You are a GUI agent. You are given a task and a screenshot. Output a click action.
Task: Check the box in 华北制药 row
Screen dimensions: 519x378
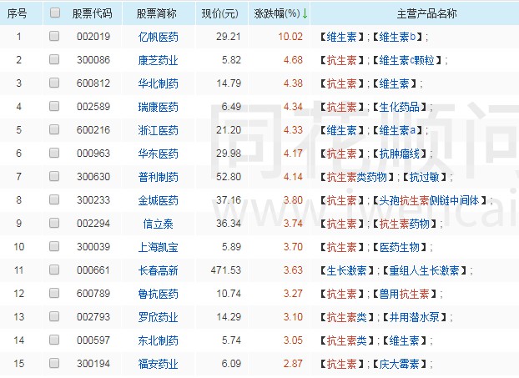click(54, 83)
